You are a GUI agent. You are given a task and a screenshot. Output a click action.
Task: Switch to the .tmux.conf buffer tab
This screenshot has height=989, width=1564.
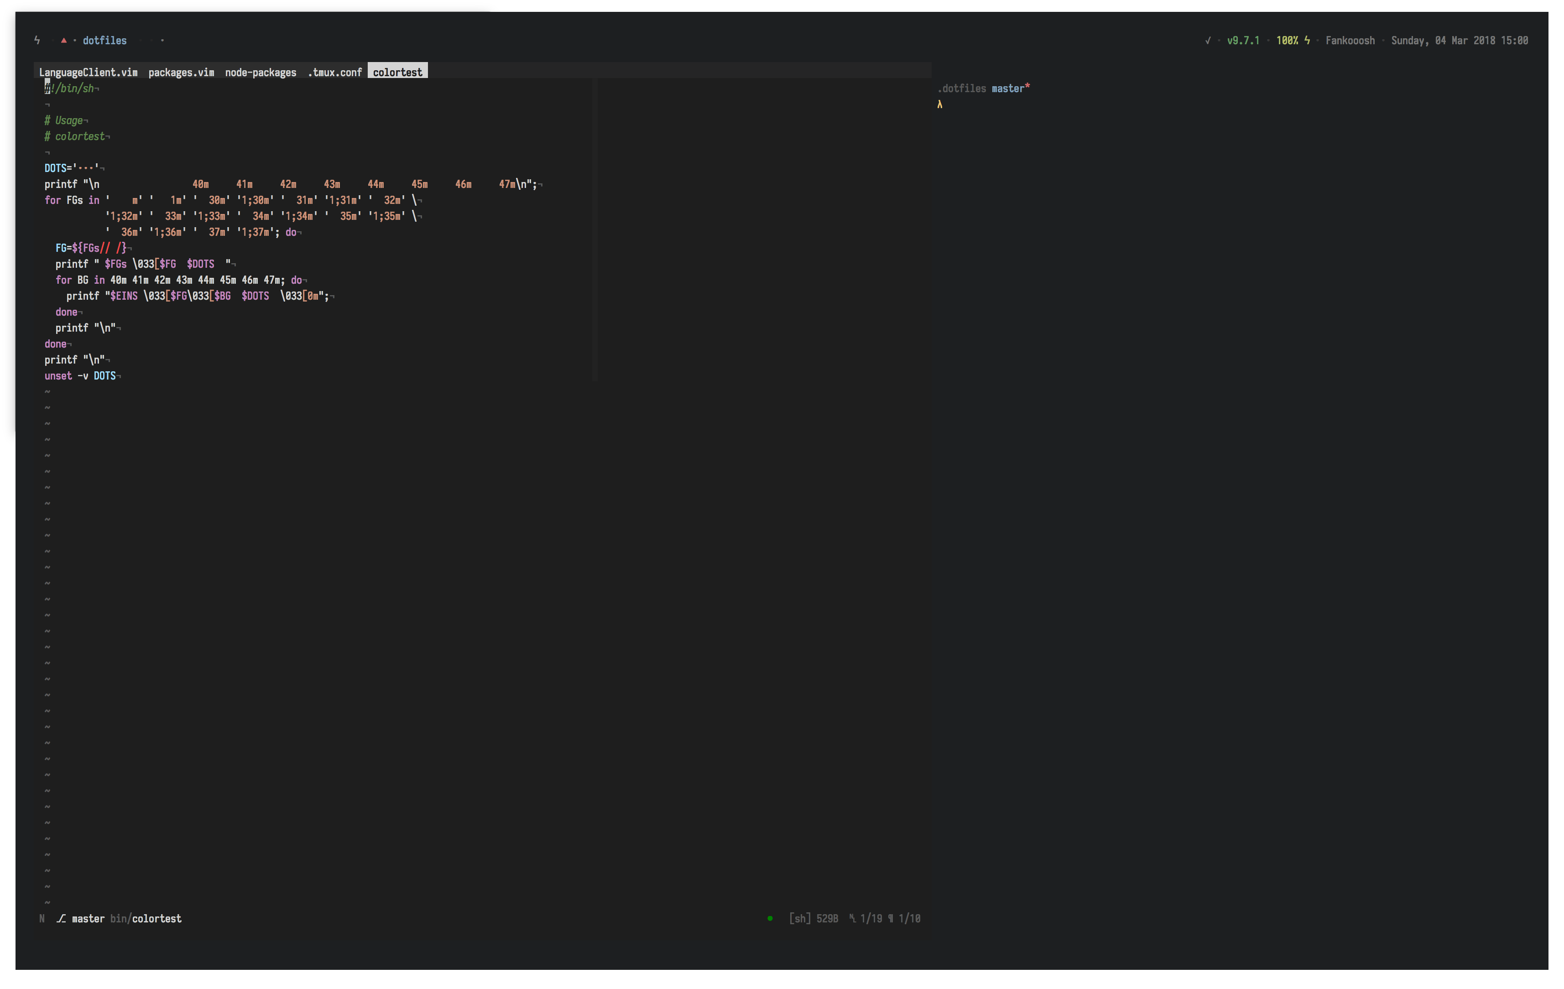click(334, 72)
